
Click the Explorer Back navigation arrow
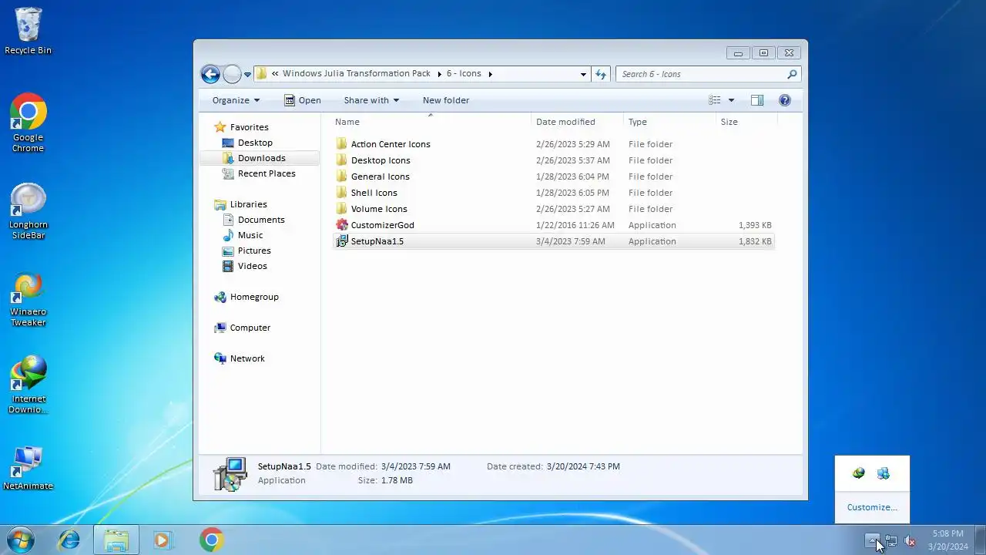(x=210, y=74)
